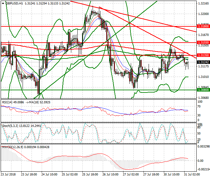
Task: Select the green 1.30800 support level label
Action: click(x=203, y=90)
